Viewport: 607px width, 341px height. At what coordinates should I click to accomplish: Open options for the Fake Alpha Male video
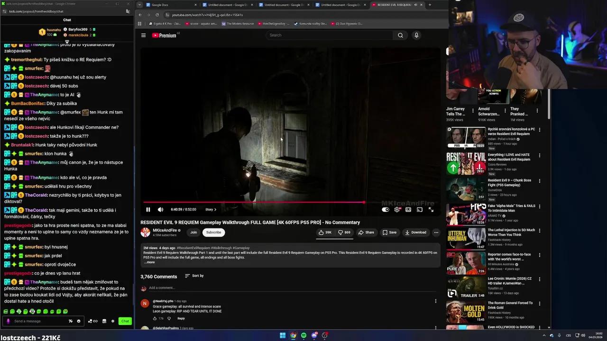539,206
